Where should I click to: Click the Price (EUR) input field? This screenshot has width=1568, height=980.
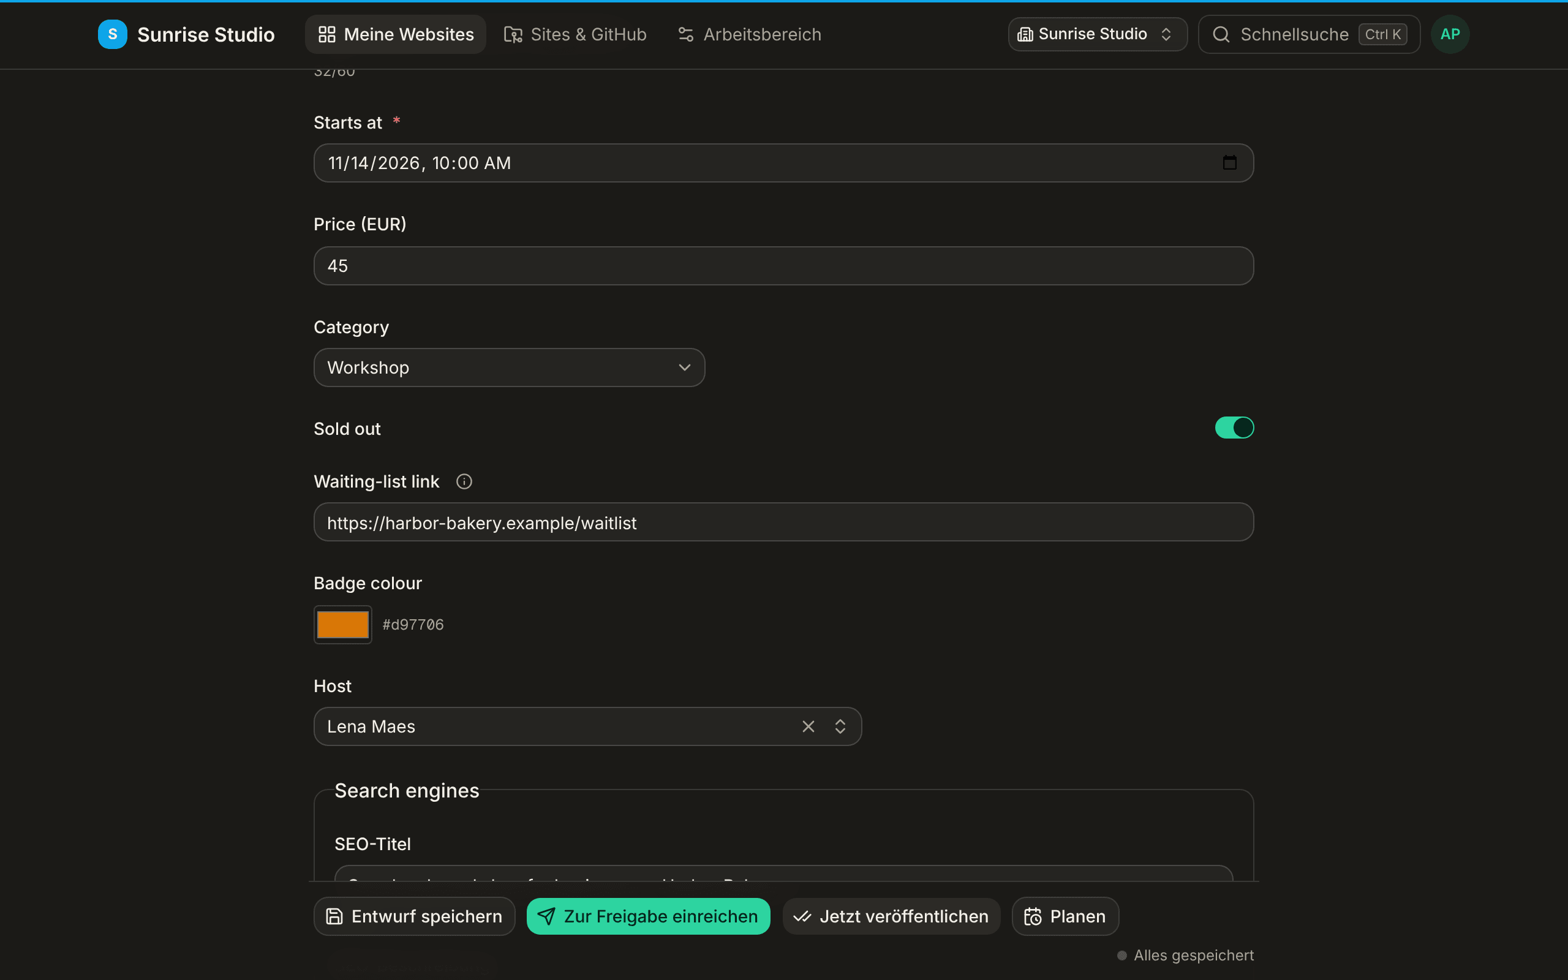(783, 266)
